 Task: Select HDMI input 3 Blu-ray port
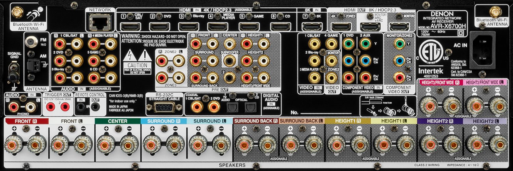[x=189, y=26]
